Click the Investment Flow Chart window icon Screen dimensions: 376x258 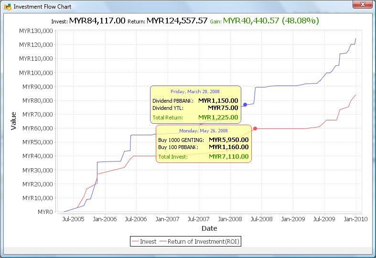pyautogui.click(x=7, y=7)
